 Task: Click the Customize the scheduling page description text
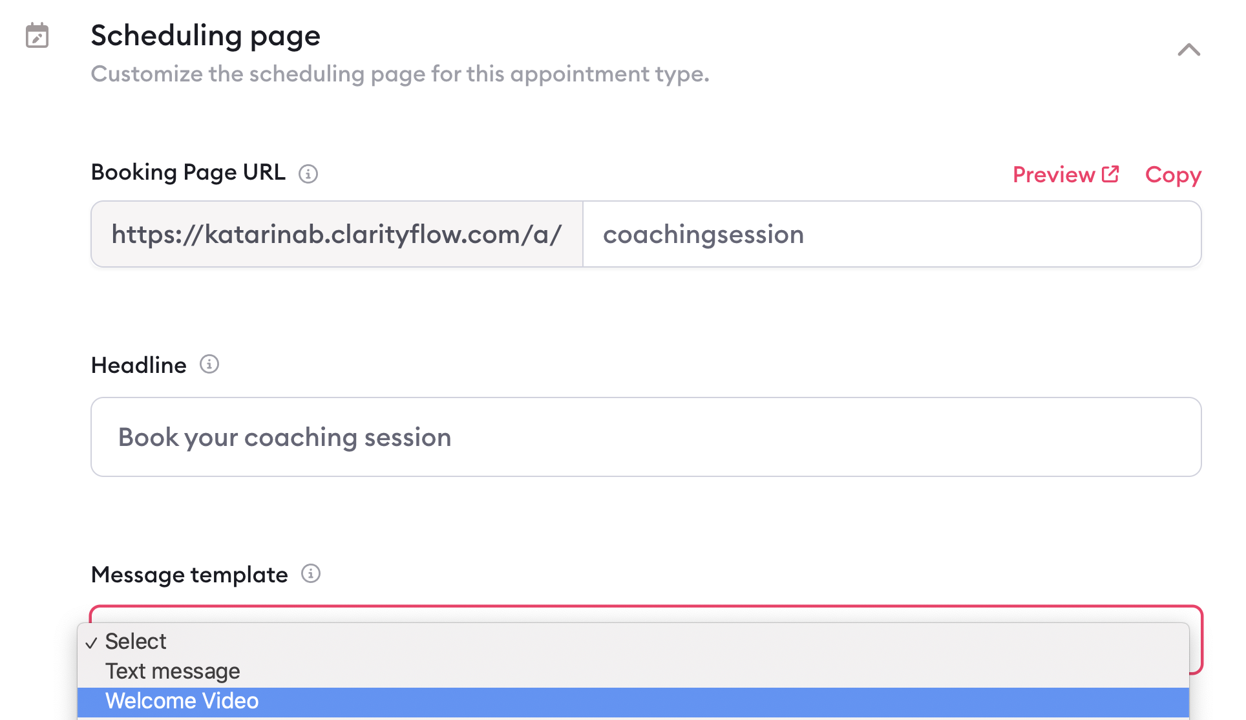(x=400, y=74)
